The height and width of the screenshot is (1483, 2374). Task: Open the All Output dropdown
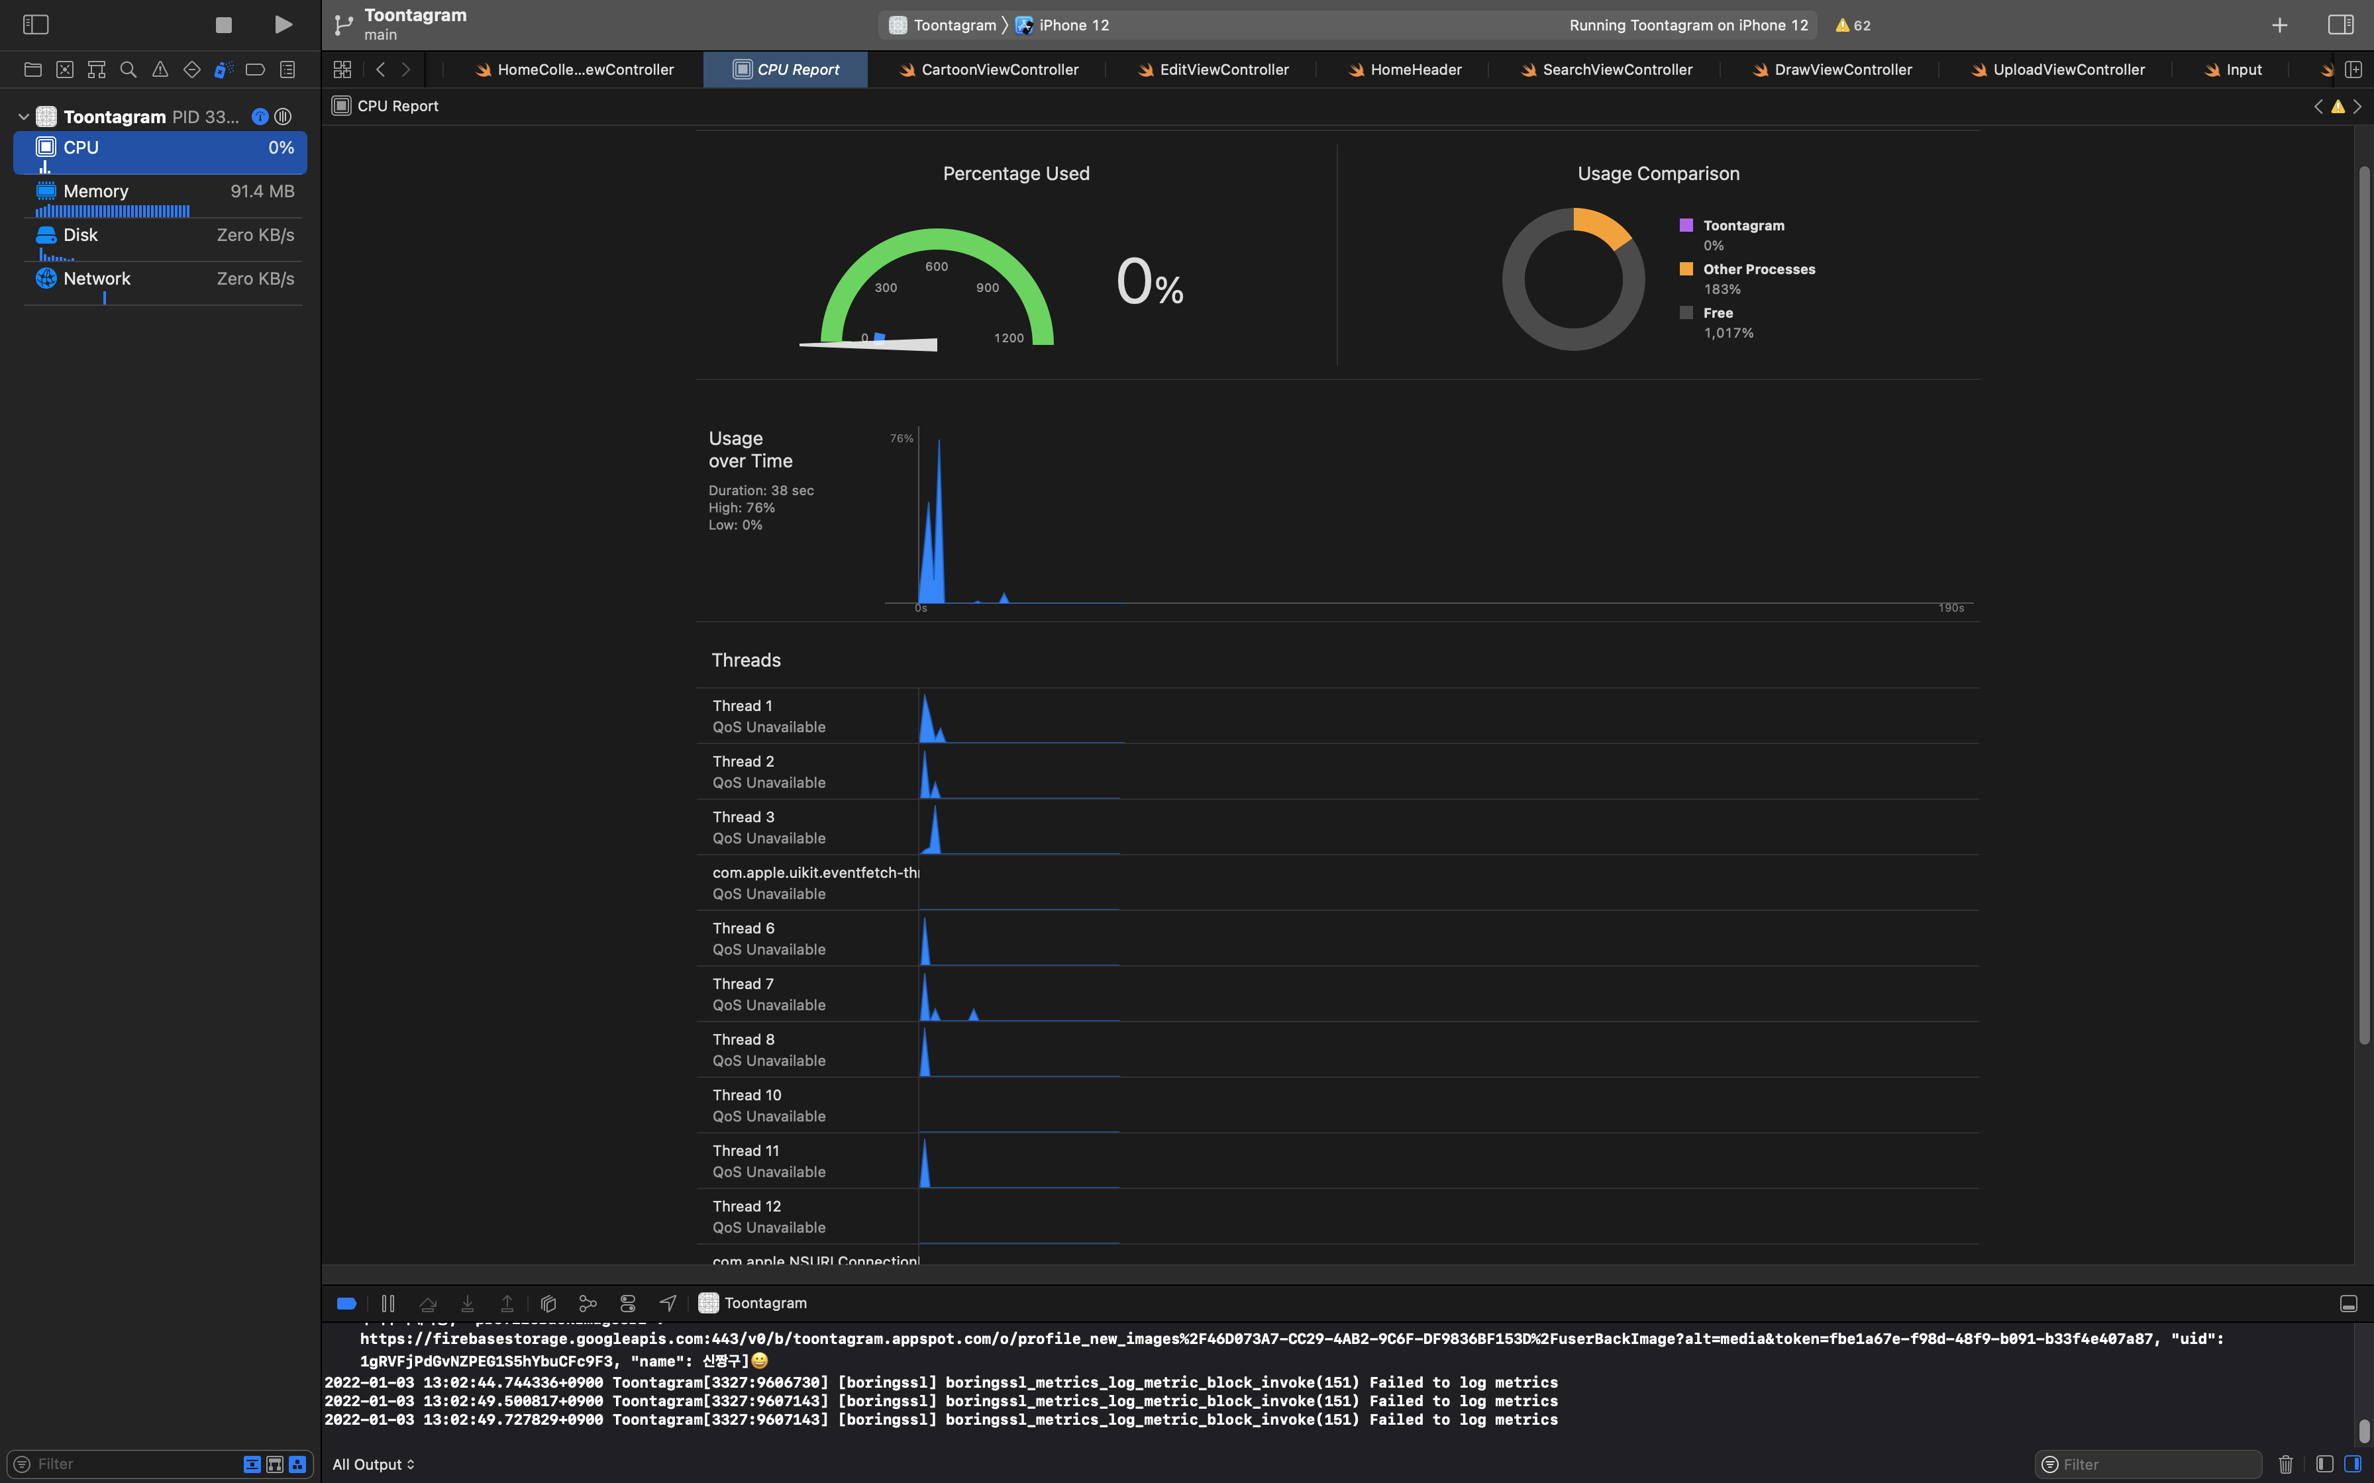(x=373, y=1464)
